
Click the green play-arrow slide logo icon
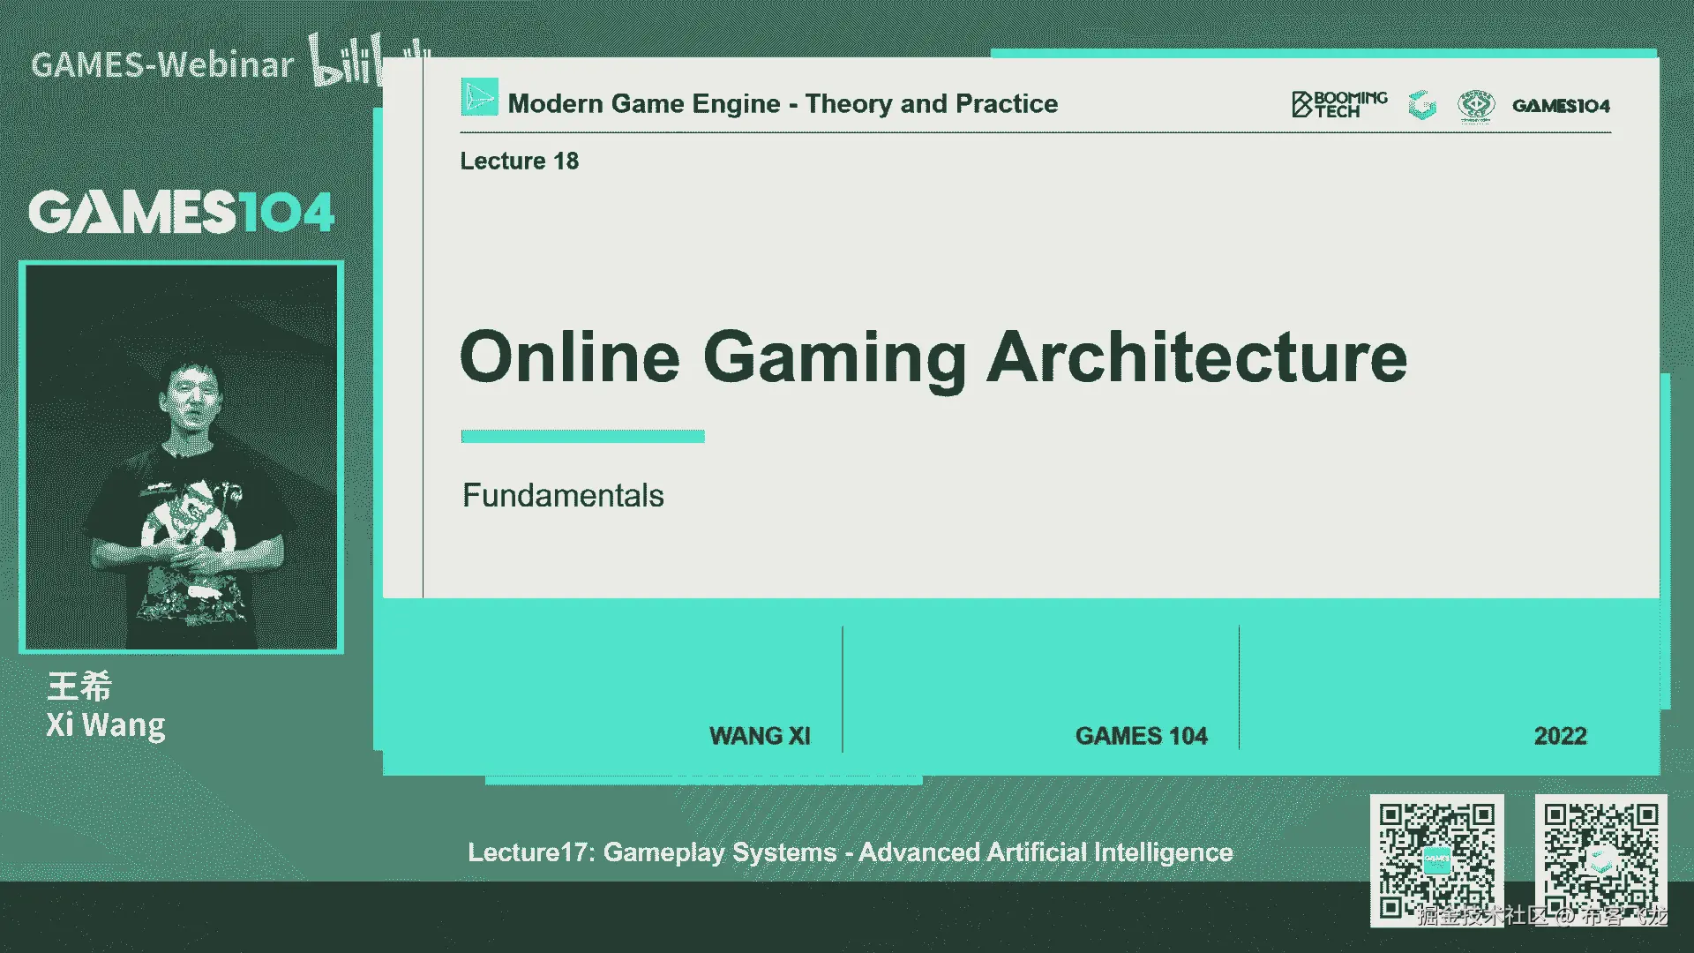click(x=479, y=98)
